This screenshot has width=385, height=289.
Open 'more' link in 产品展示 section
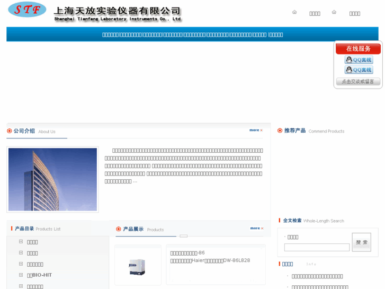point(257,228)
